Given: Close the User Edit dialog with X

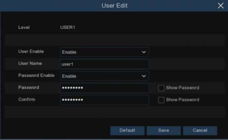Looking at the screenshot, I should pos(221,6).
